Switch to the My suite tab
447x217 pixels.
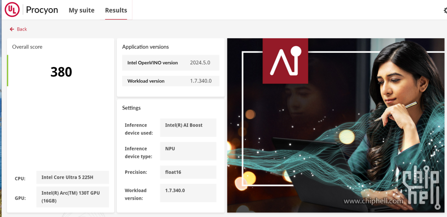82,10
